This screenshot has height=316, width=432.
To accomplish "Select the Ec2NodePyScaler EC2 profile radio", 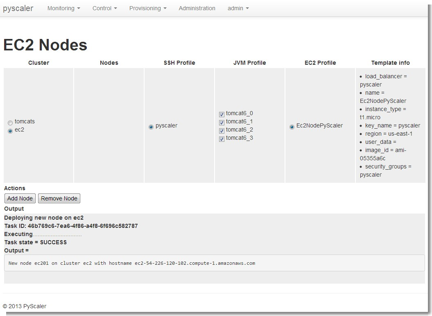I will 292,127.
